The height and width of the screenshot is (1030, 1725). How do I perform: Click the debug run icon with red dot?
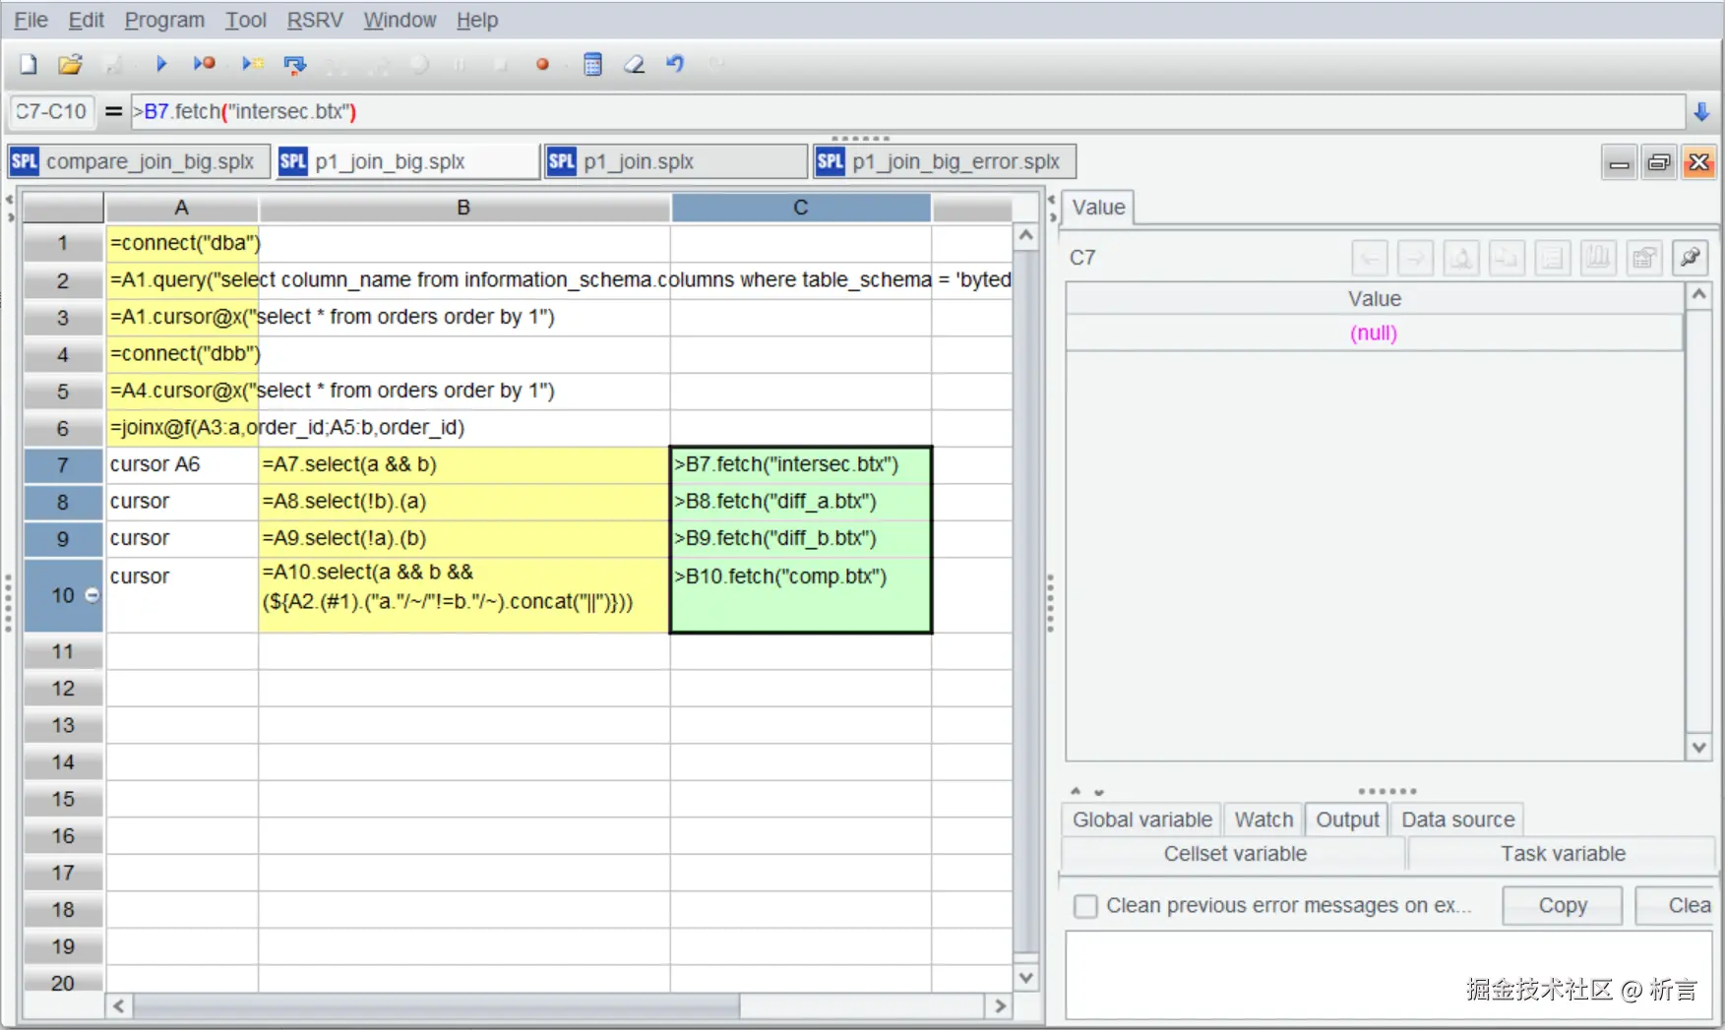pyautogui.click(x=204, y=64)
